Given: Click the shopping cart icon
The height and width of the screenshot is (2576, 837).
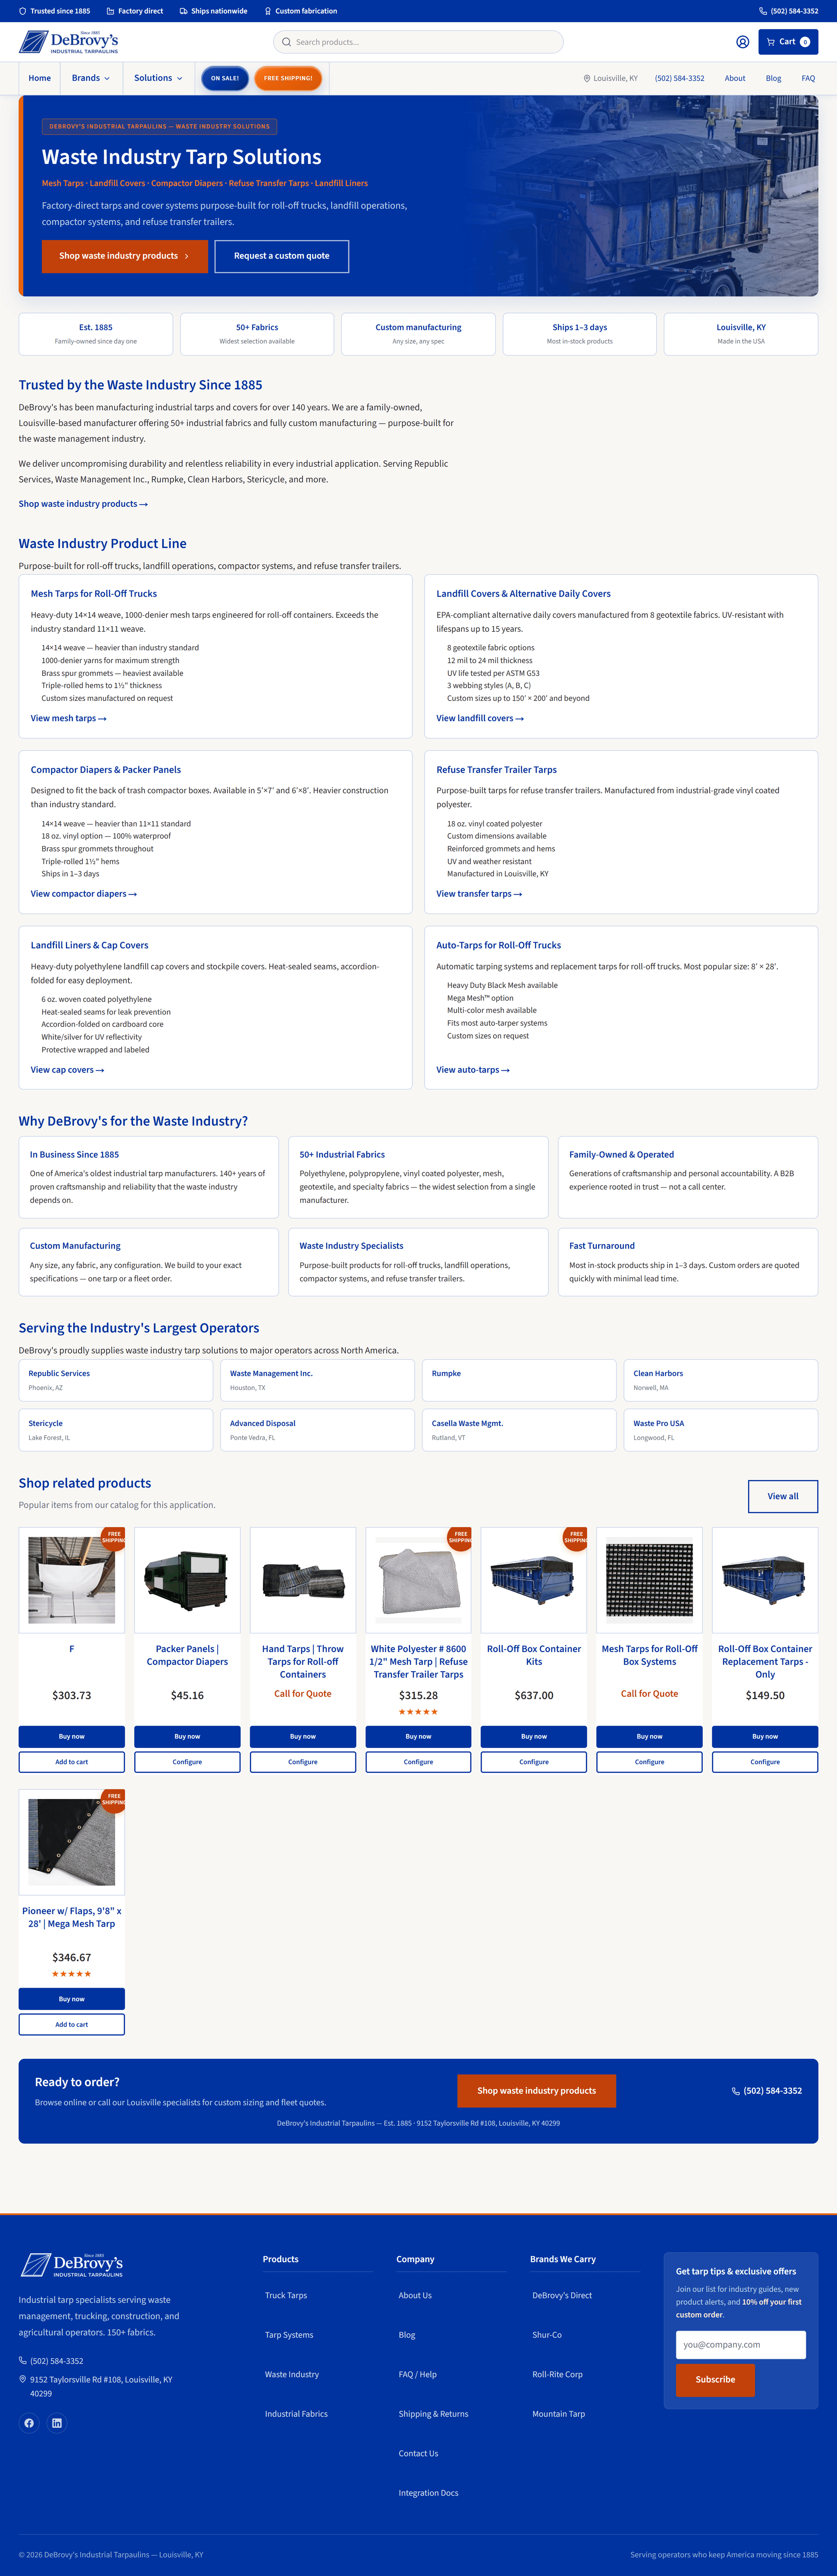Looking at the screenshot, I should tap(771, 42).
